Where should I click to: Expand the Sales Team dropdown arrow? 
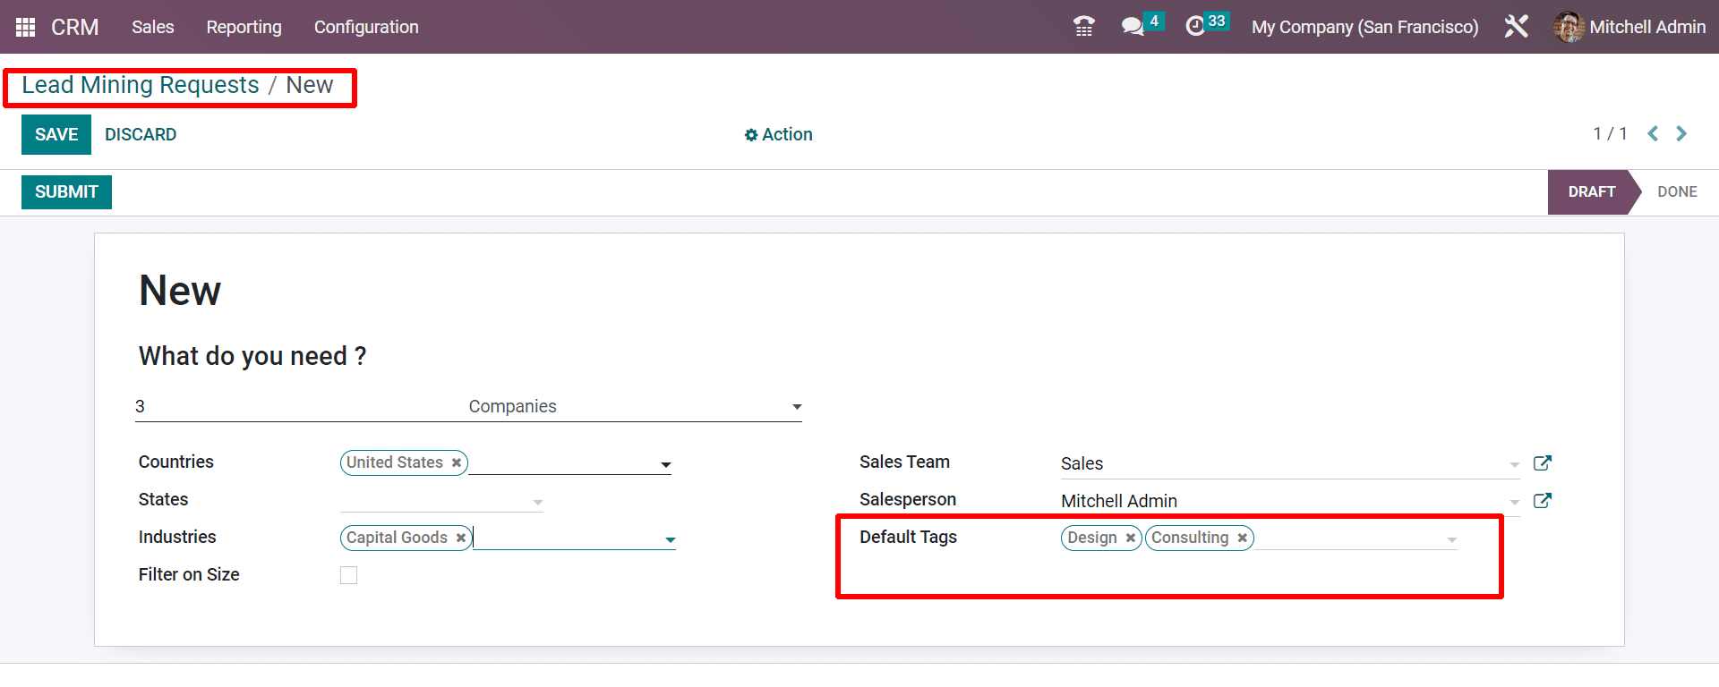tap(1515, 464)
